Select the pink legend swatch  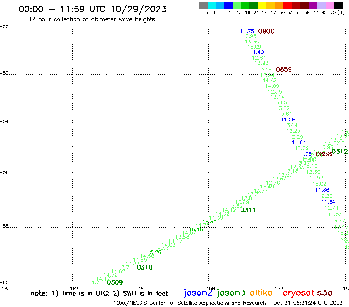330,6
